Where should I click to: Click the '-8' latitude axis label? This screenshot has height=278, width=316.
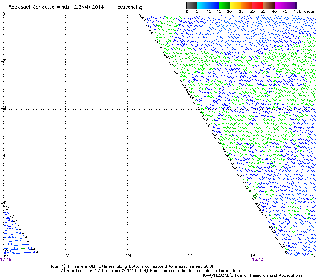tap(3, 203)
